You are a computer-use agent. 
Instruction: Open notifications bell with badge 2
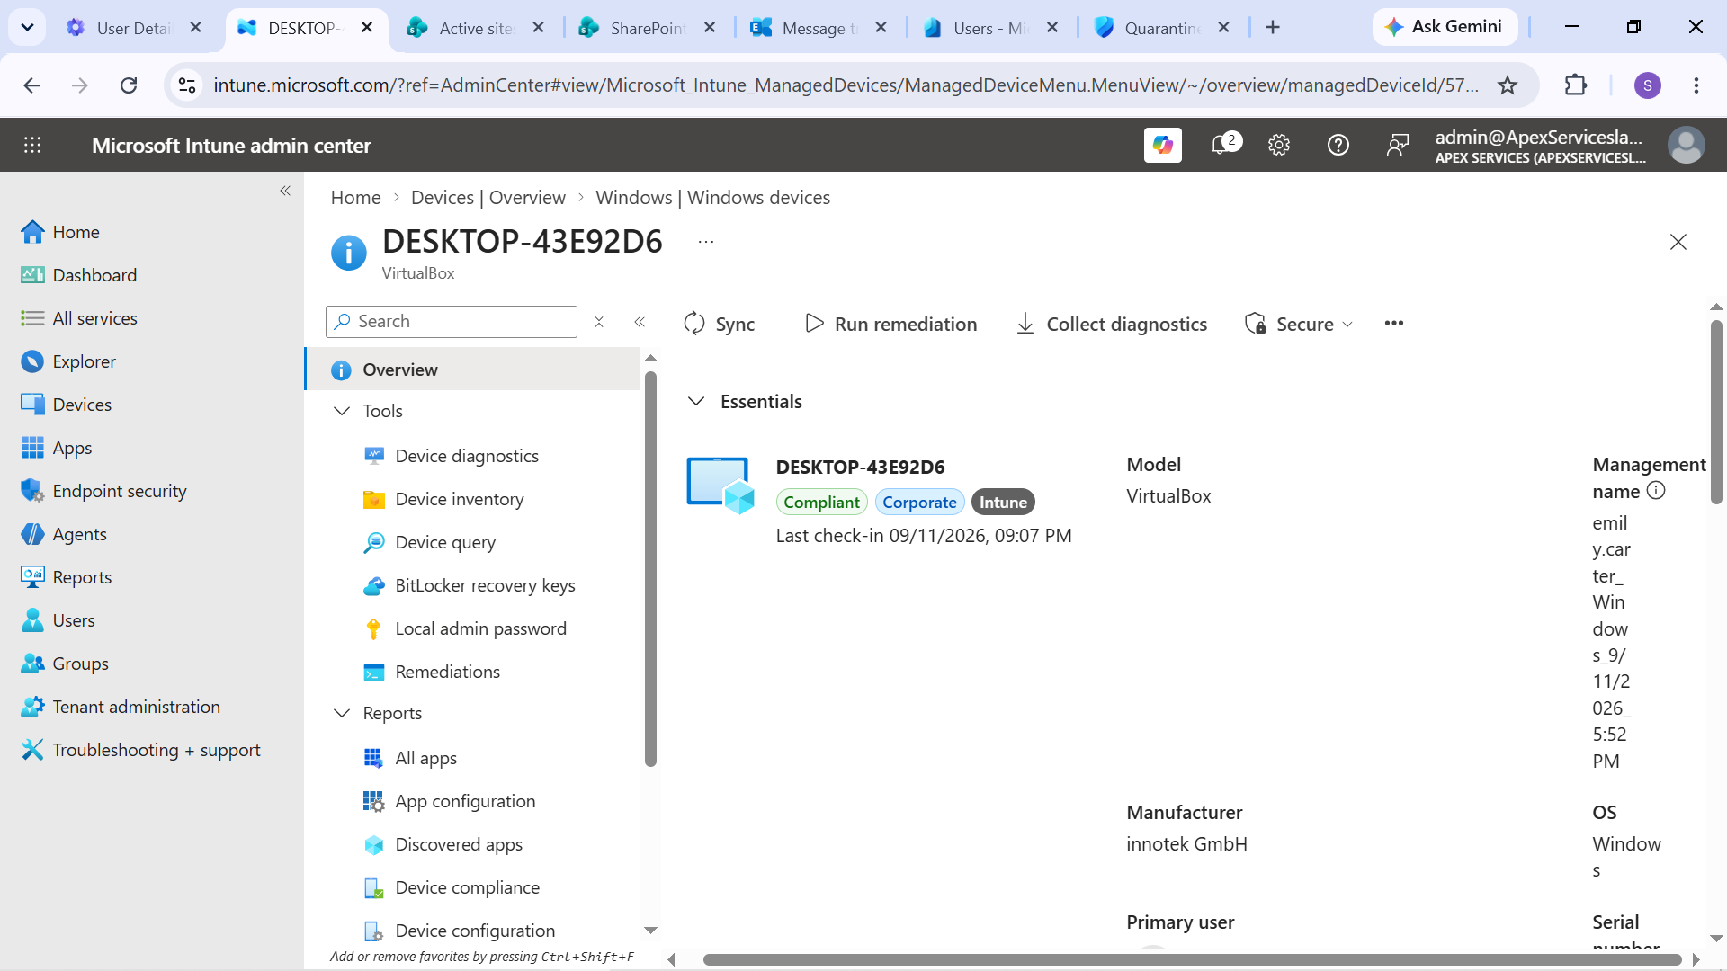pos(1223,144)
